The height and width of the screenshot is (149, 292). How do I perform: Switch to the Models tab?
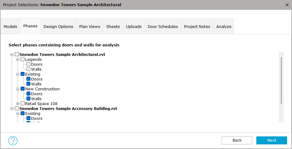pyautogui.click(x=10, y=26)
